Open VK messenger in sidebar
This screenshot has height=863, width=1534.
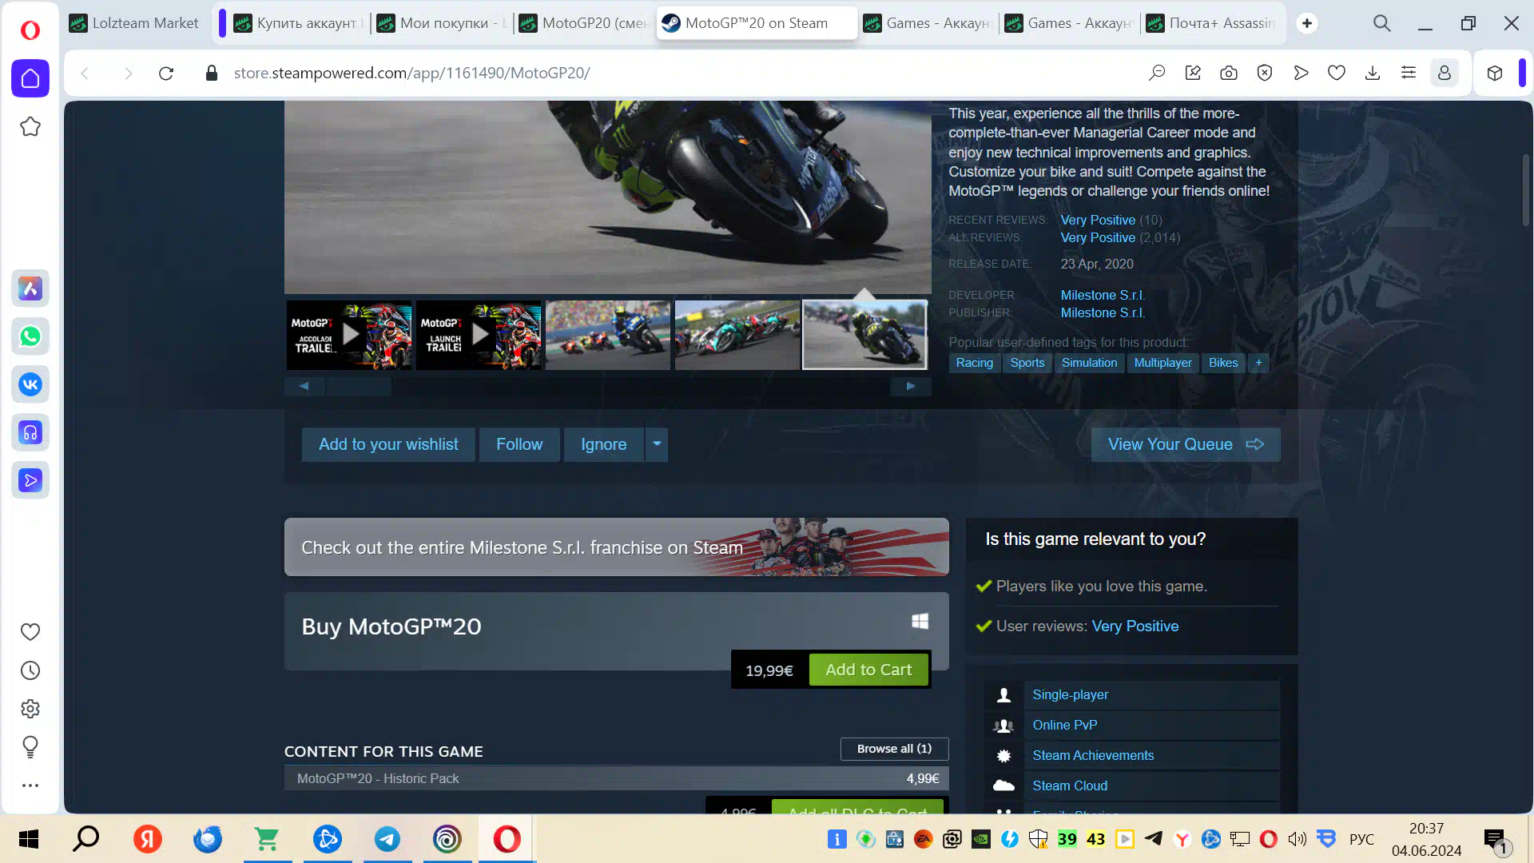30,384
